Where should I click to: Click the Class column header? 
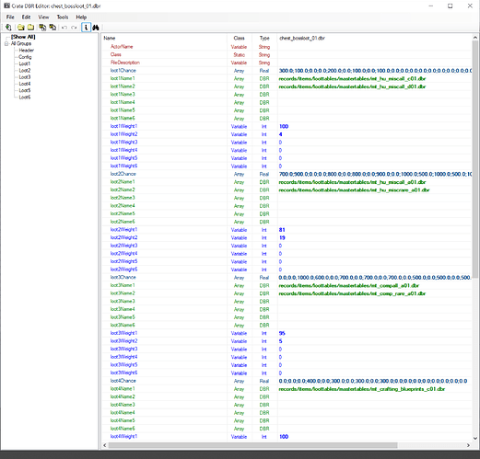pos(239,38)
